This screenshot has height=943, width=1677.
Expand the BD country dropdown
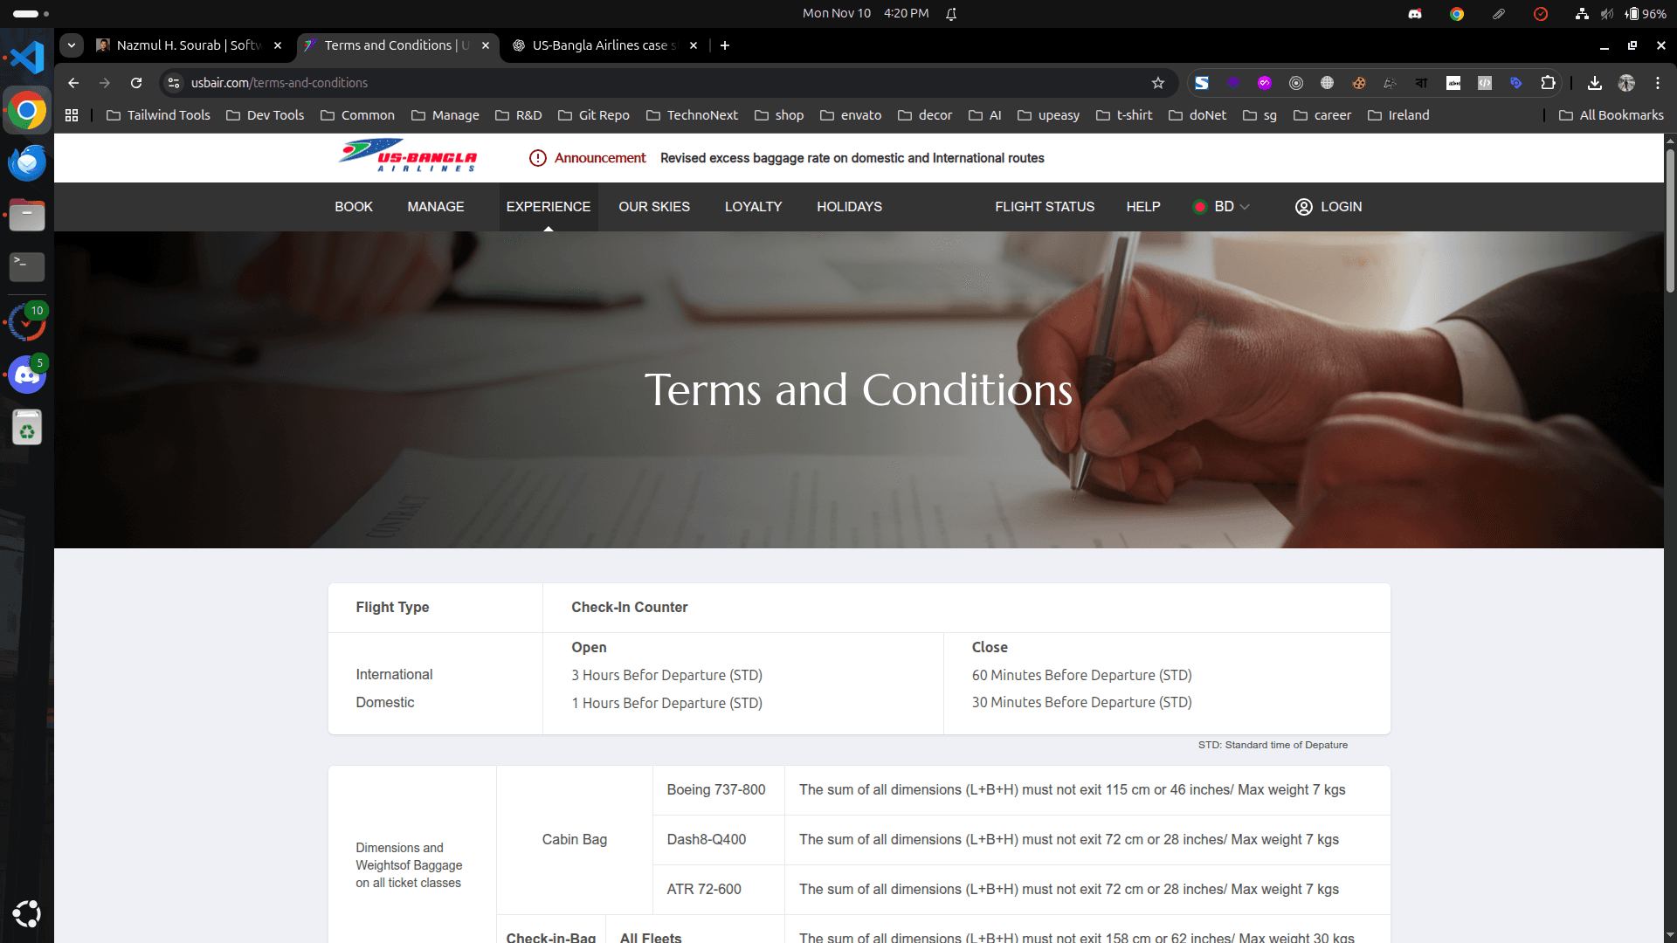1222,207
